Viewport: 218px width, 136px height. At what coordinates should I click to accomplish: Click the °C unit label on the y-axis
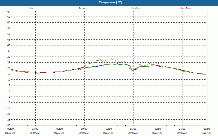tap(9, 12)
